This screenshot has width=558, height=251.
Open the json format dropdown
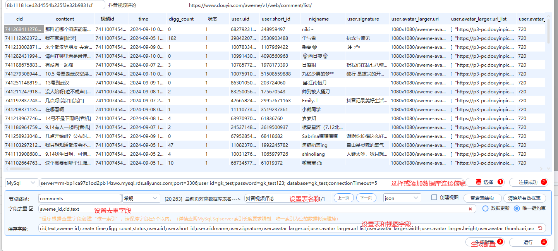402,198
